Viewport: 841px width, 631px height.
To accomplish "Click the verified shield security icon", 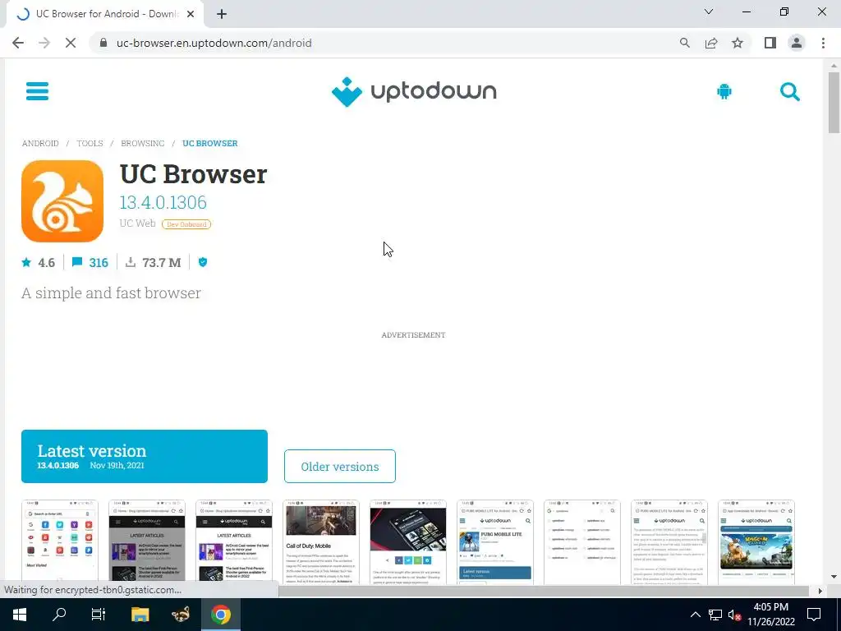I will point(203,262).
